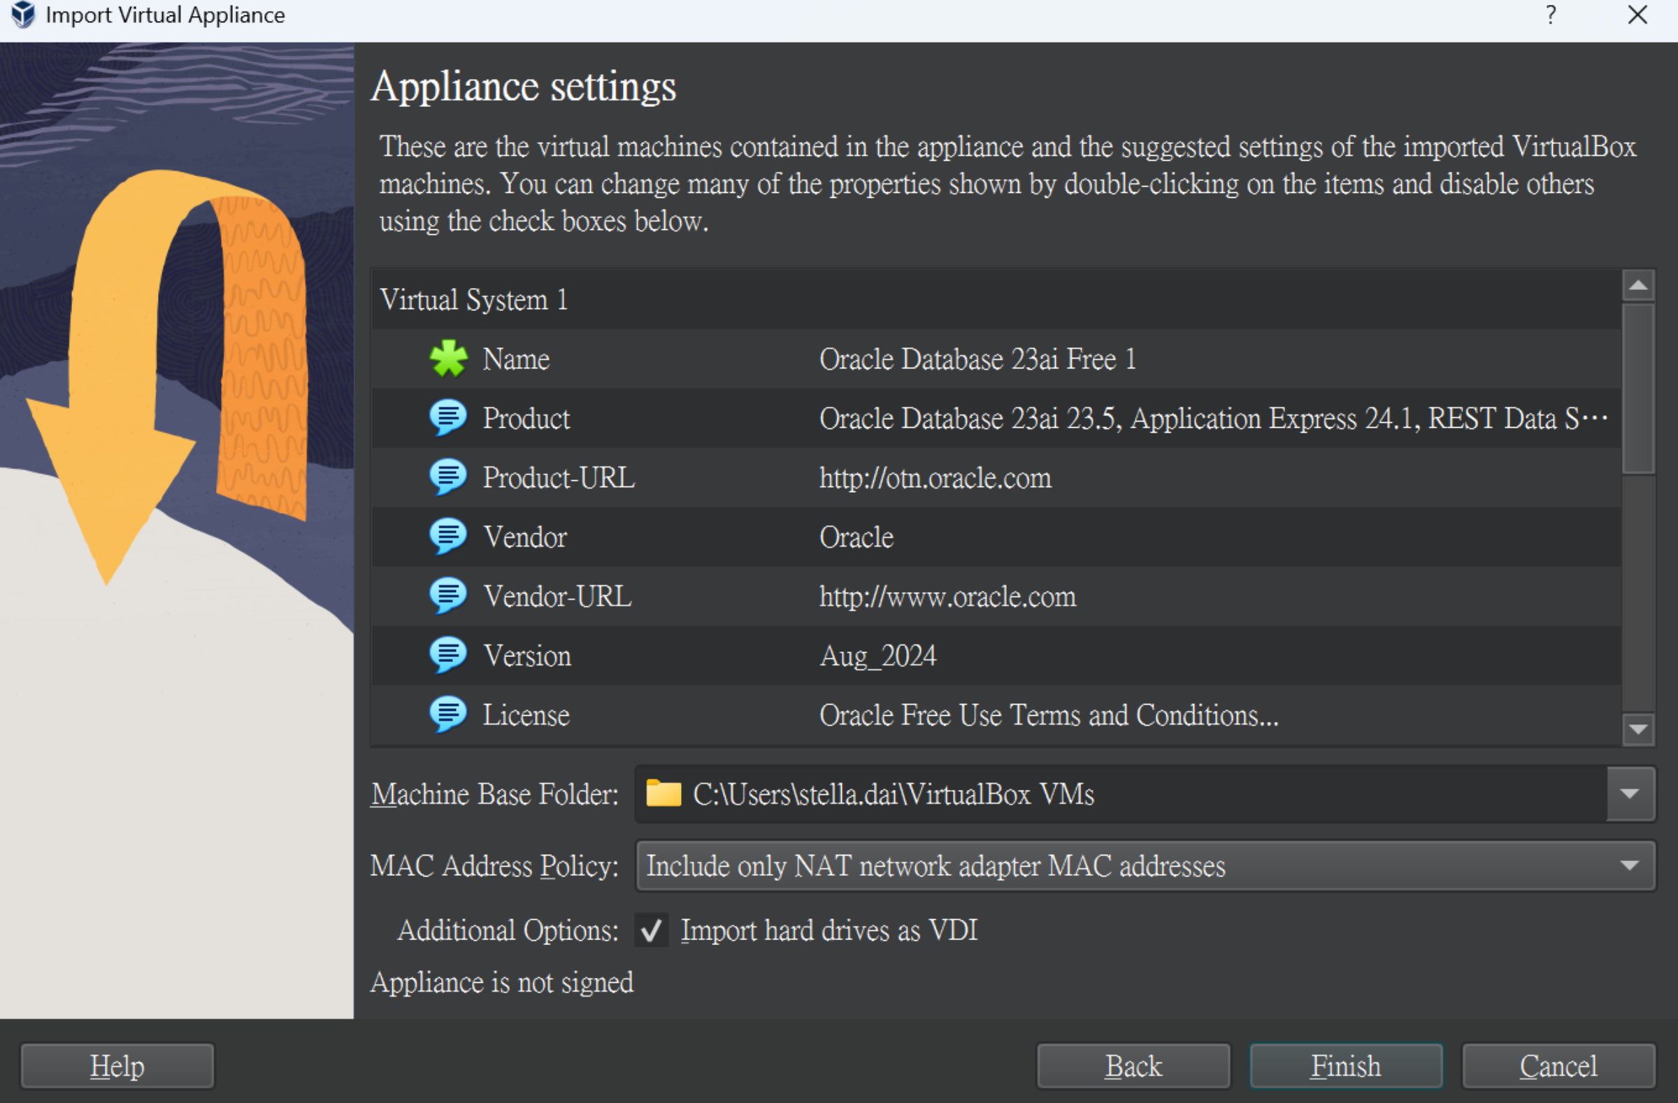This screenshot has width=1678, height=1103.
Task: Close the Import Virtual Appliance dialog
Action: coord(1638,15)
